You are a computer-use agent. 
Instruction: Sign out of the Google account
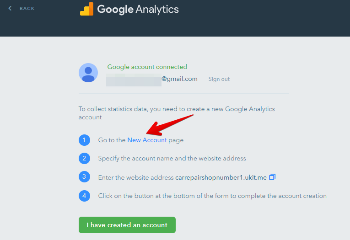point(219,79)
